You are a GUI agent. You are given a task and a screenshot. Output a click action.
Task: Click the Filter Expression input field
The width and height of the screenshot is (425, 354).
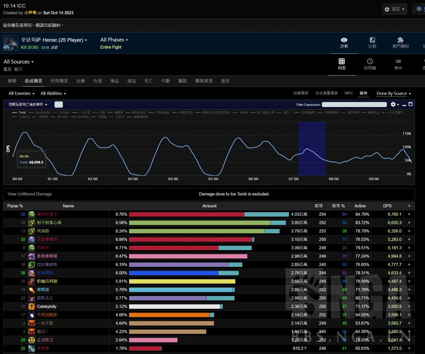[354, 105]
